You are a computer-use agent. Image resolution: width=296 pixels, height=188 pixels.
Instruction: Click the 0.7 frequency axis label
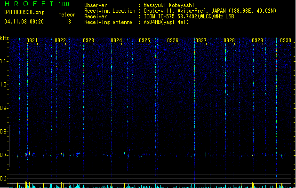[4, 155]
